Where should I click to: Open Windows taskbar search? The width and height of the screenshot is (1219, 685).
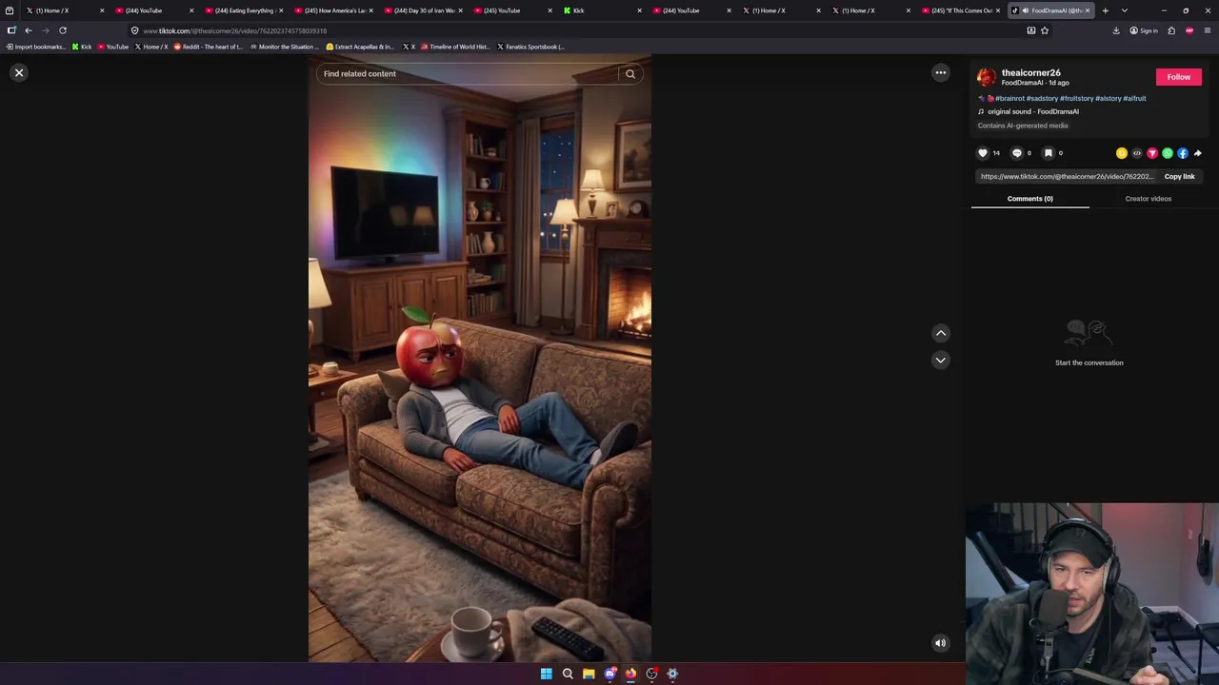coord(568,674)
